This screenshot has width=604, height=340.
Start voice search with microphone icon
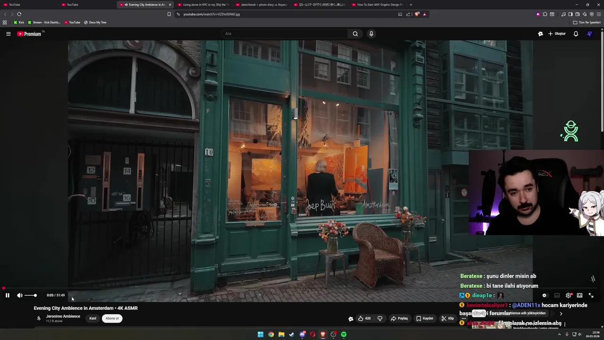pyautogui.click(x=371, y=34)
